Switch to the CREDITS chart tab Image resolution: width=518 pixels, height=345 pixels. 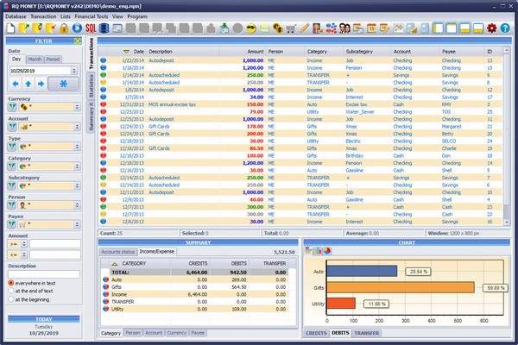317,332
